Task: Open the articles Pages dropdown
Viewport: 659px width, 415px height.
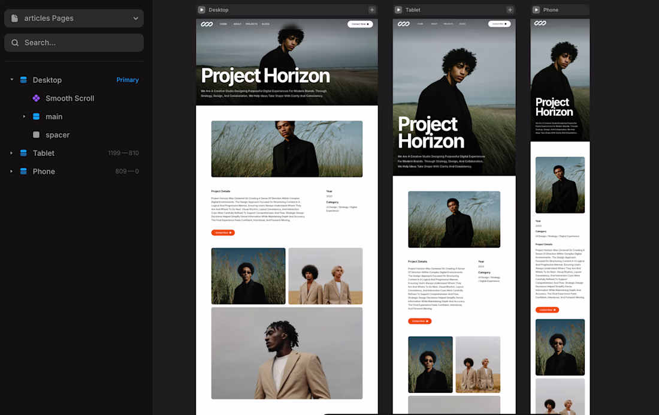Action: point(74,18)
